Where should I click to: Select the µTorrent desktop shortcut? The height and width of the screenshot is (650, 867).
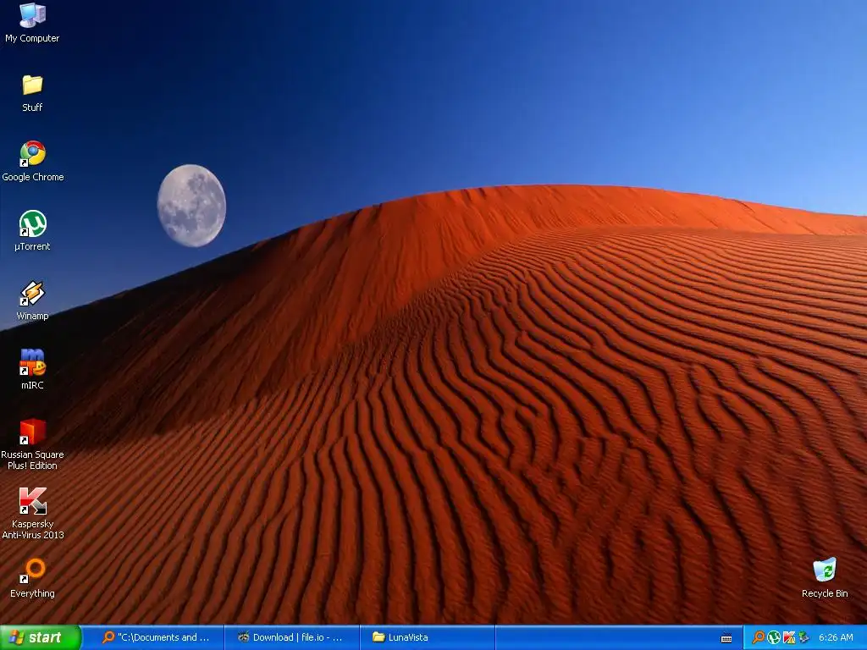(x=32, y=231)
